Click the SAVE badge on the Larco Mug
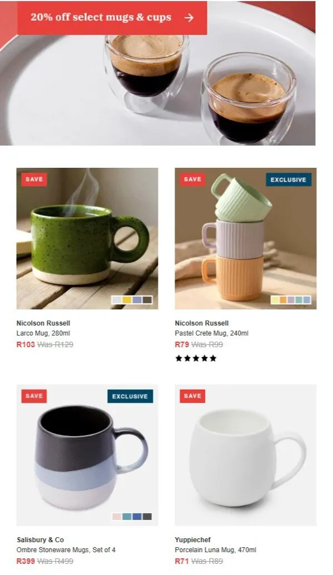Viewport: 333px width, 575px height. pyautogui.click(x=34, y=179)
